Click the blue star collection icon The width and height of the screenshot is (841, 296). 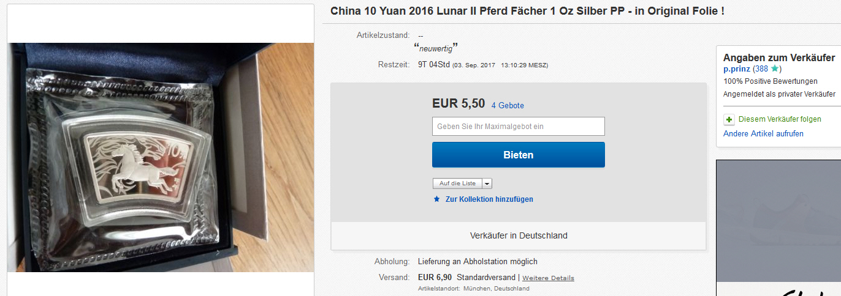[436, 199]
